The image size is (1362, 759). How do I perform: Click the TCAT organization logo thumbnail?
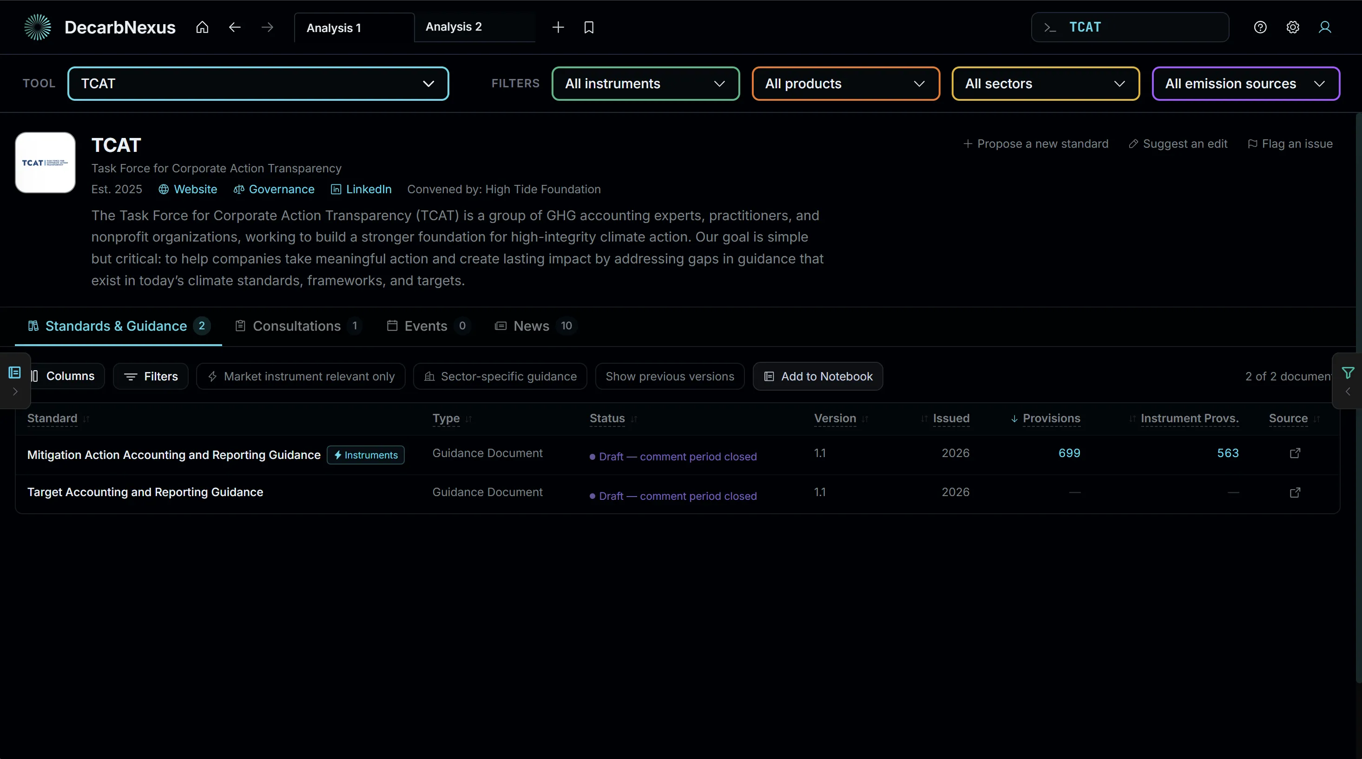[45, 162]
